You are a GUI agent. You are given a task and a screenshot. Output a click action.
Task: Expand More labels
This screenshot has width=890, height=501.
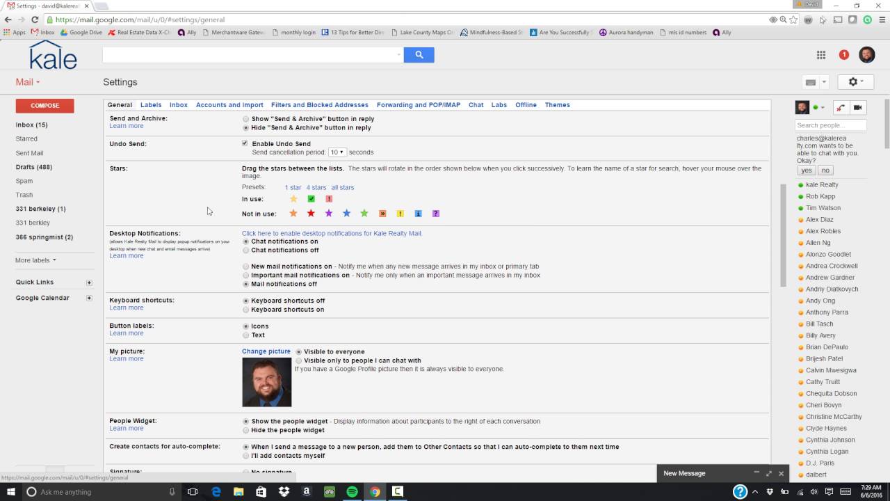tap(35, 260)
